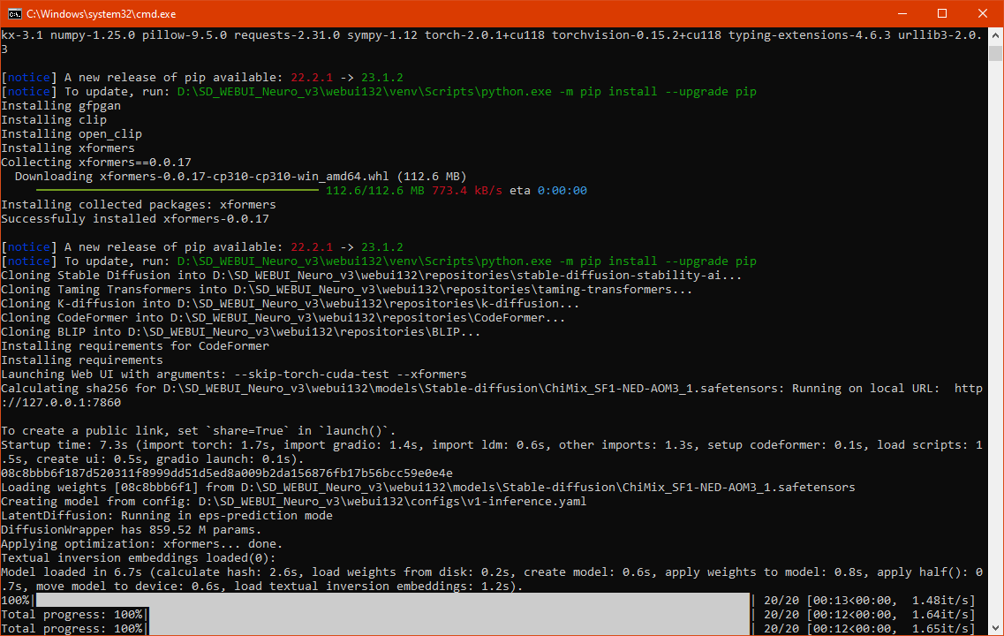
Task: Click the xformers wheel download filename
Action: tap(244, 176)
